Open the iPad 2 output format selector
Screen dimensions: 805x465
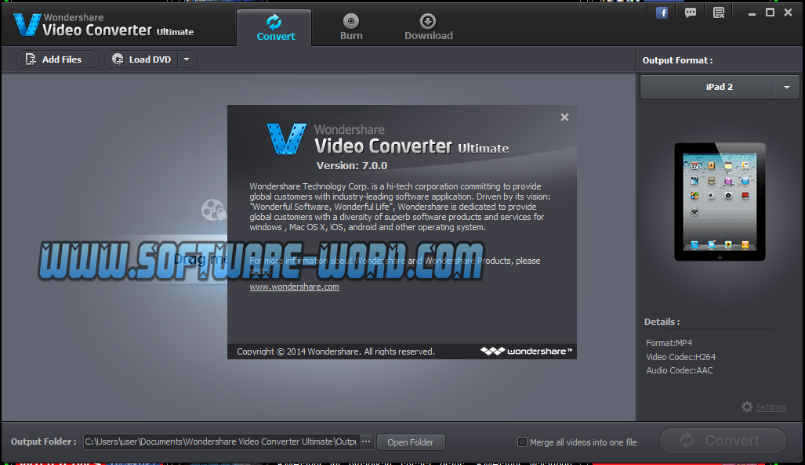tap(707, 87)
